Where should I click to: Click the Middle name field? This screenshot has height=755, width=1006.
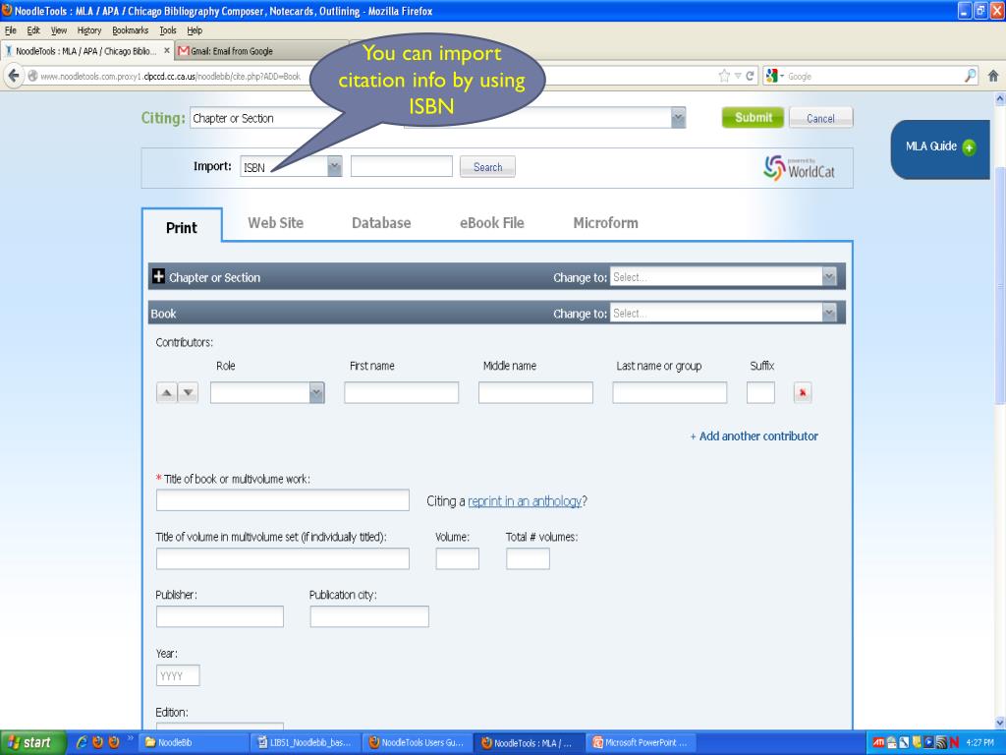[535, 392]
